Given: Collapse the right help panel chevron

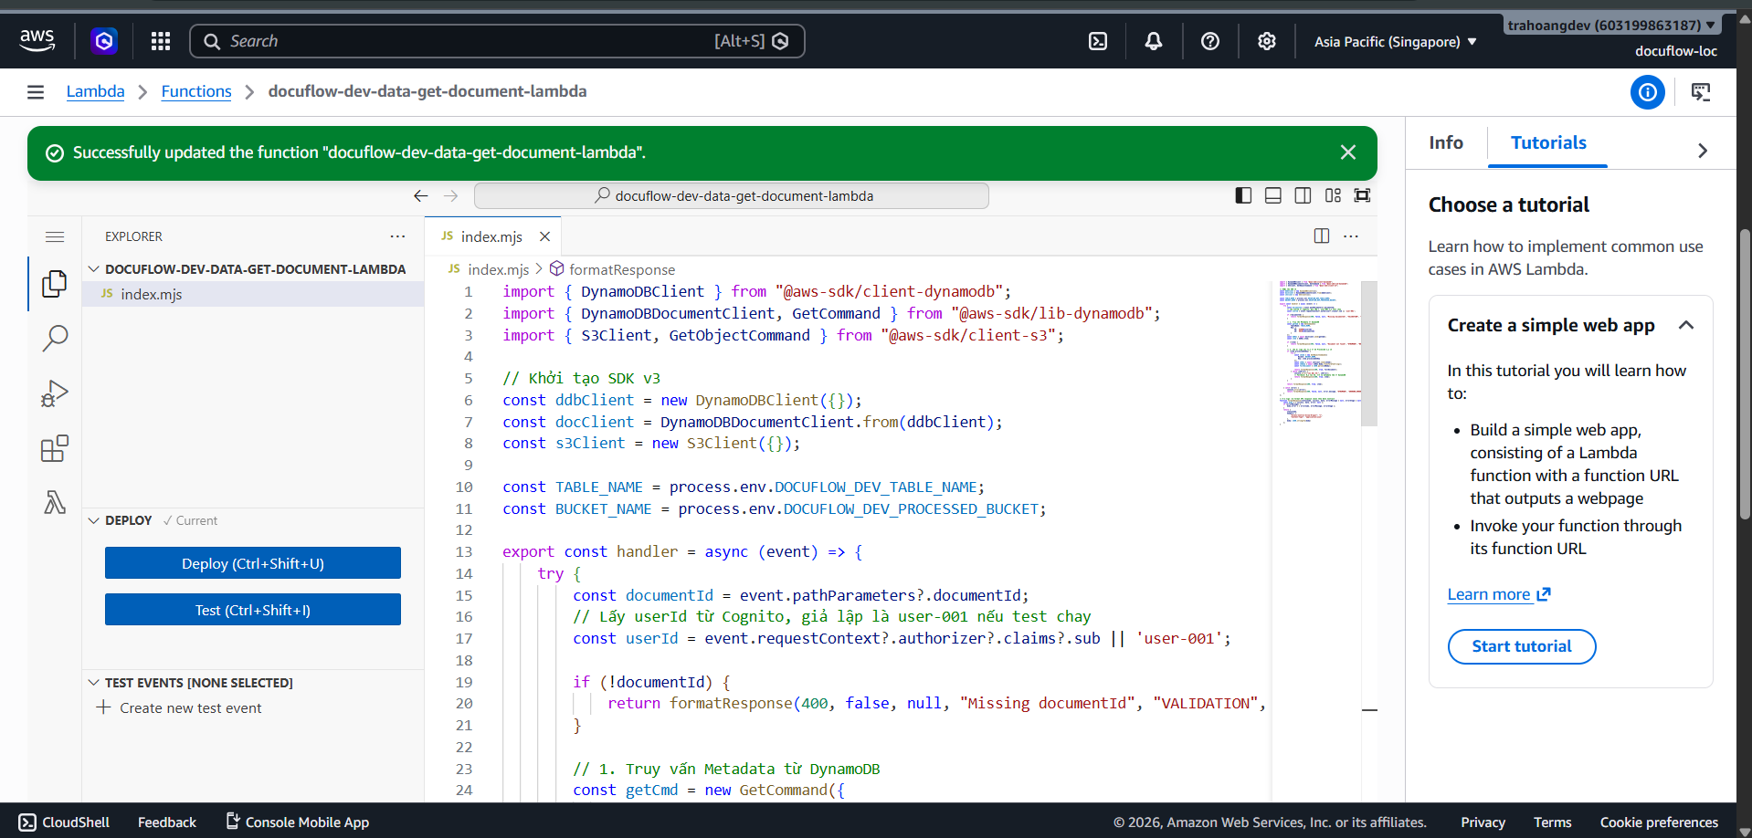Looking at the screenshot, I should click(x=1703, y=151).
